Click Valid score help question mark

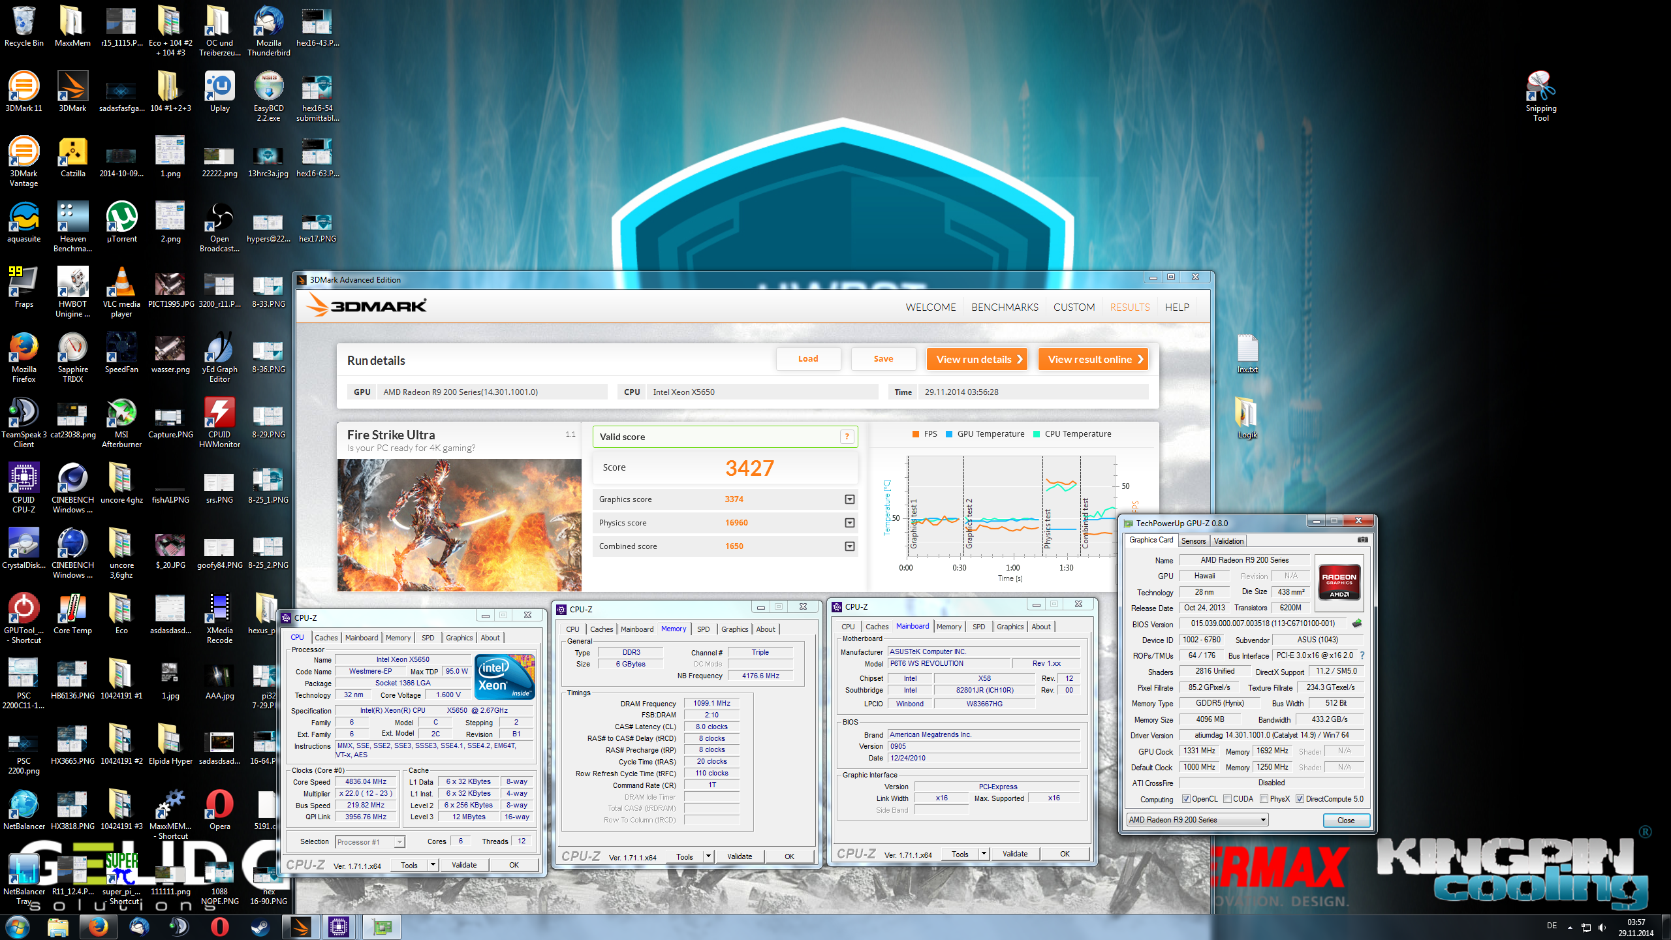coord(847,437)
